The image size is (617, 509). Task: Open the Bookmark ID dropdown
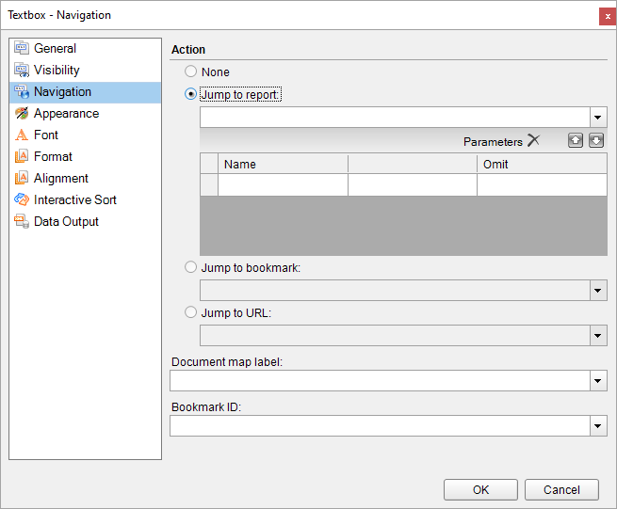click(598, 425)
